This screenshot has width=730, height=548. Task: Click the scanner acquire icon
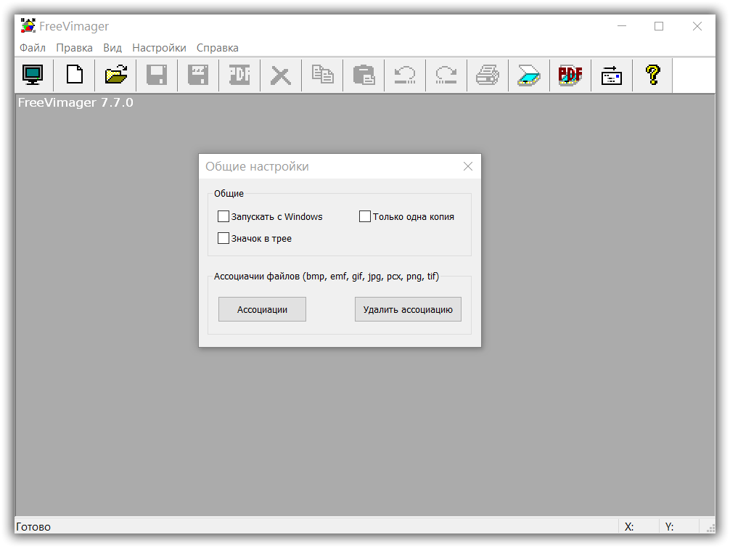coord(529,75)
